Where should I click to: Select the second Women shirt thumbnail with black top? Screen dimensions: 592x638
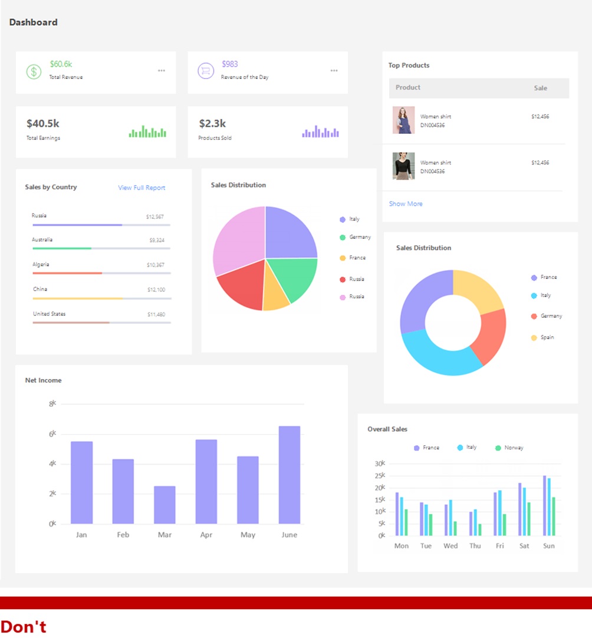click(404, 166)
